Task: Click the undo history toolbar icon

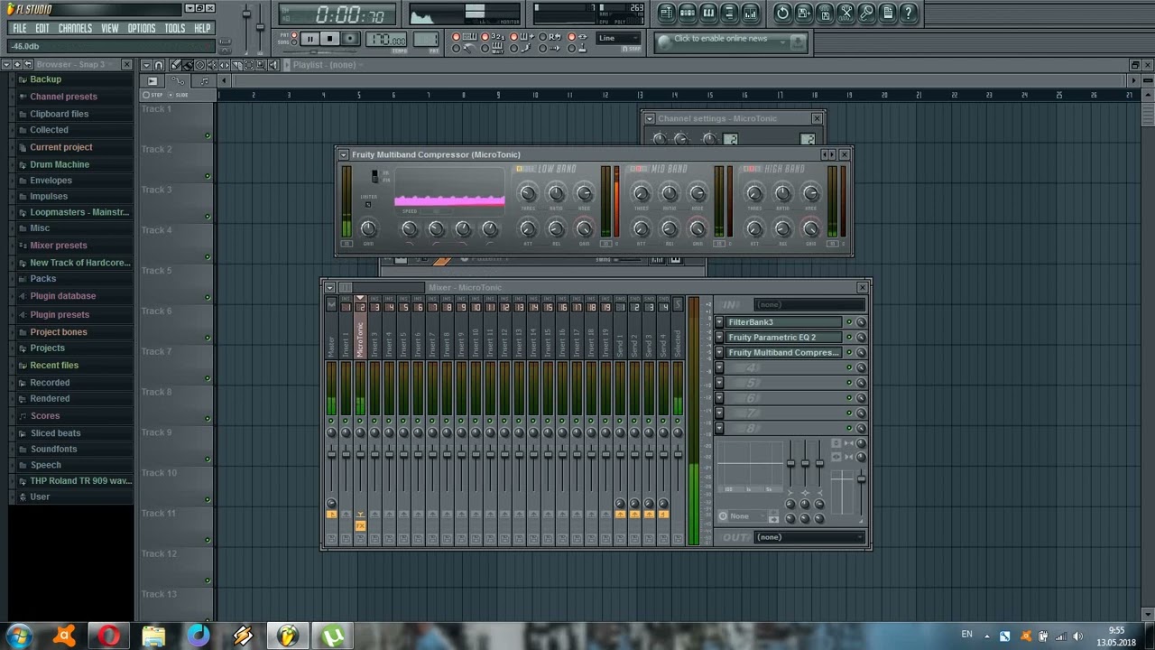Action: tap(782, 13)
